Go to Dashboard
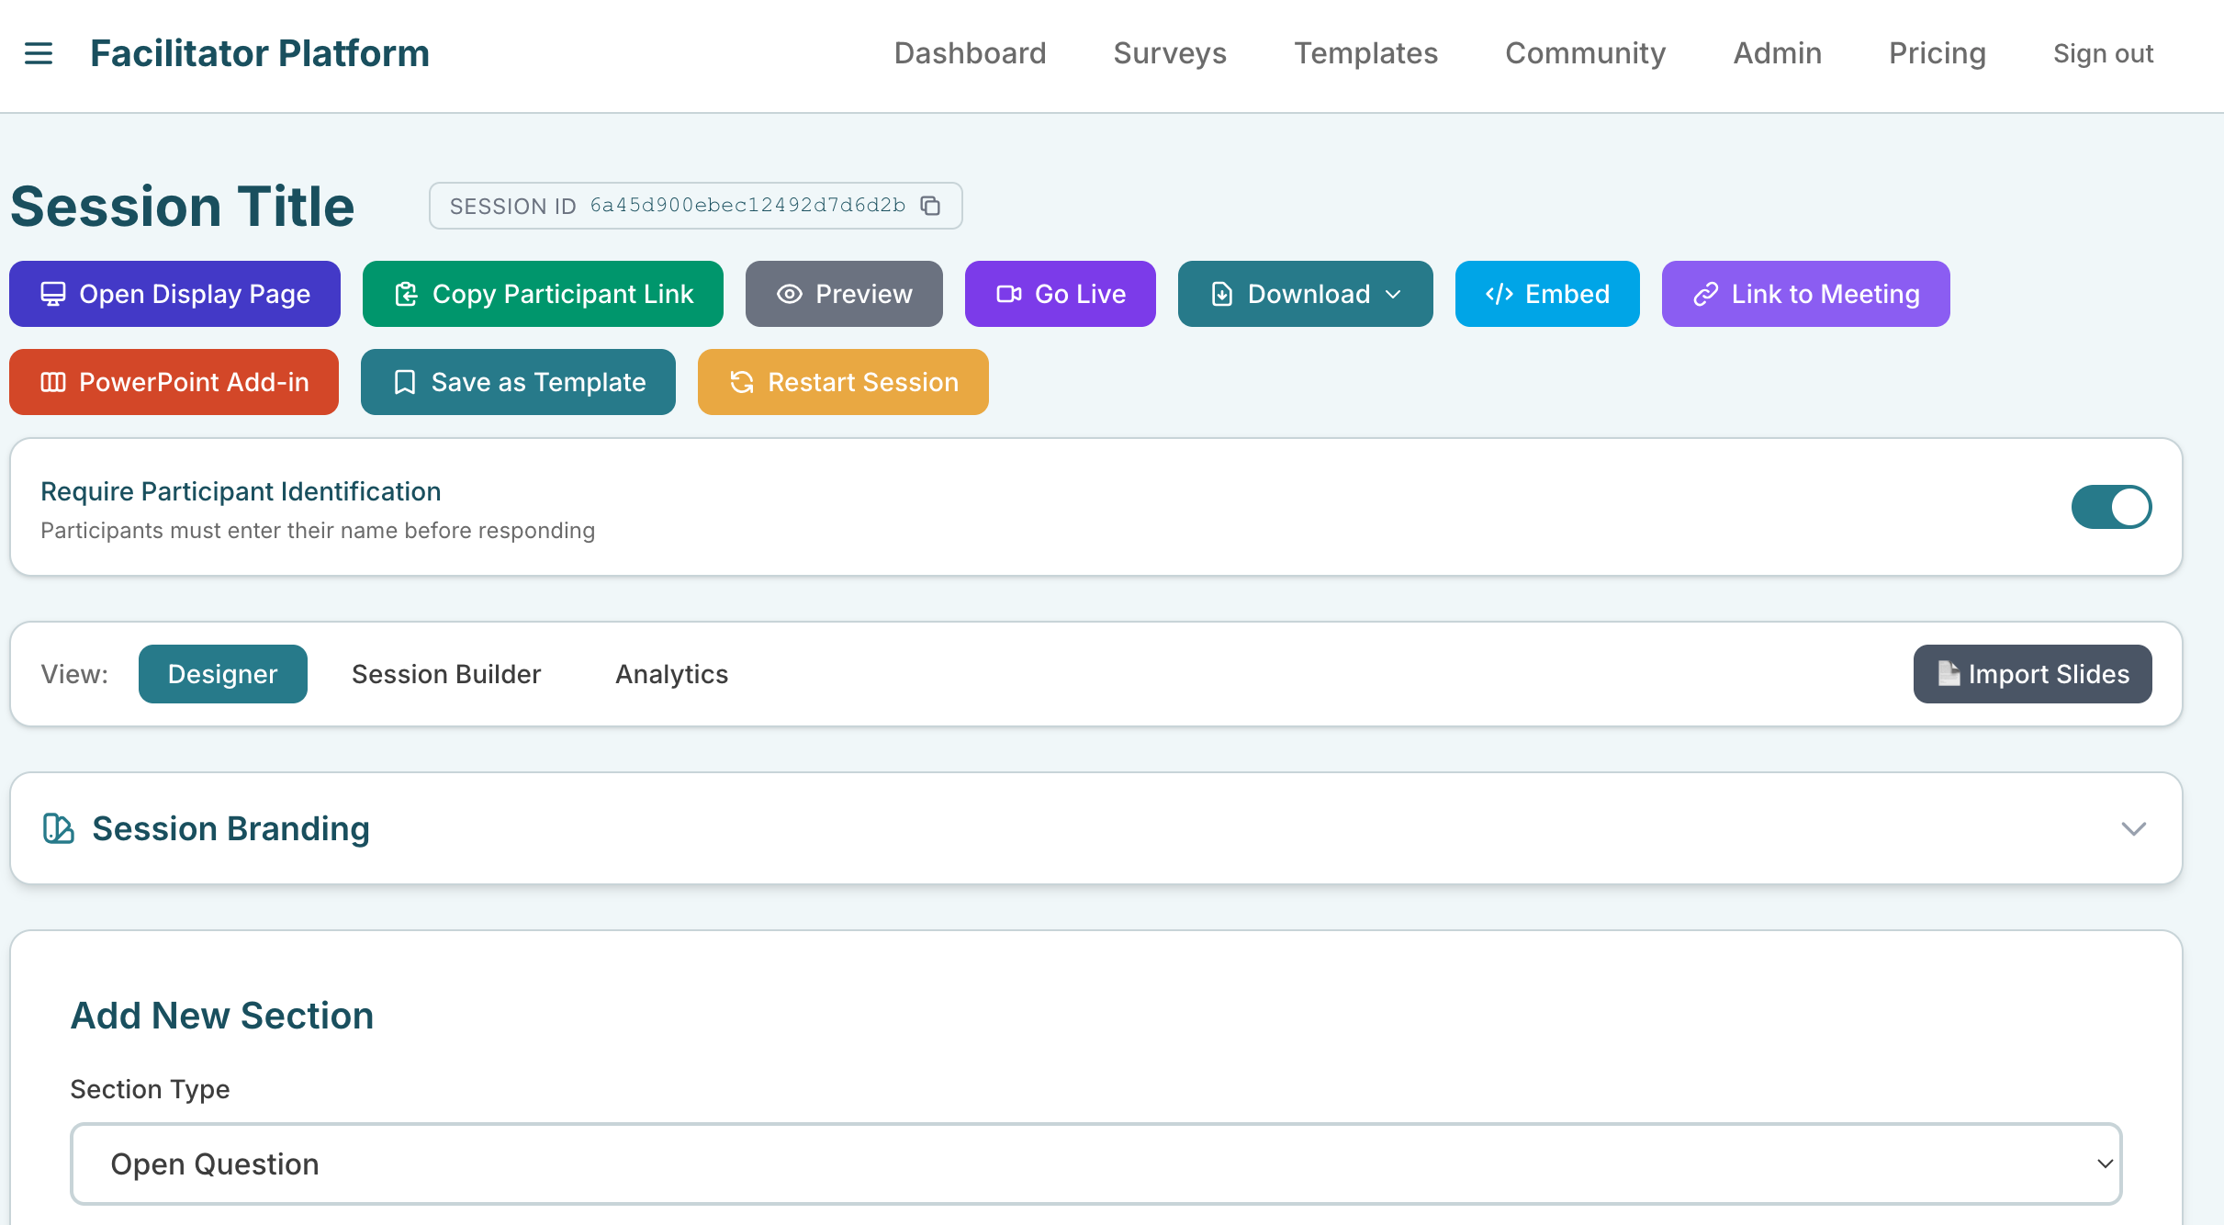Viewport: 2224px width, 1225px height. [x=970, y=53]
